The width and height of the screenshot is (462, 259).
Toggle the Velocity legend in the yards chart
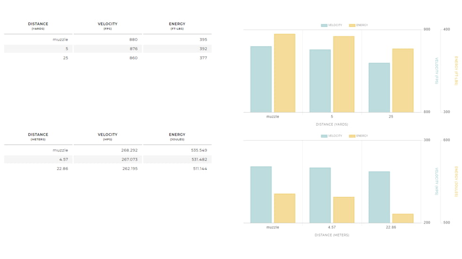[331, 25]
